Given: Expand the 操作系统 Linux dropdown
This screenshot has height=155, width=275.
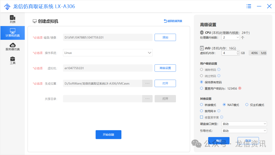Looking at the screenshot, I should click(108, 53).
